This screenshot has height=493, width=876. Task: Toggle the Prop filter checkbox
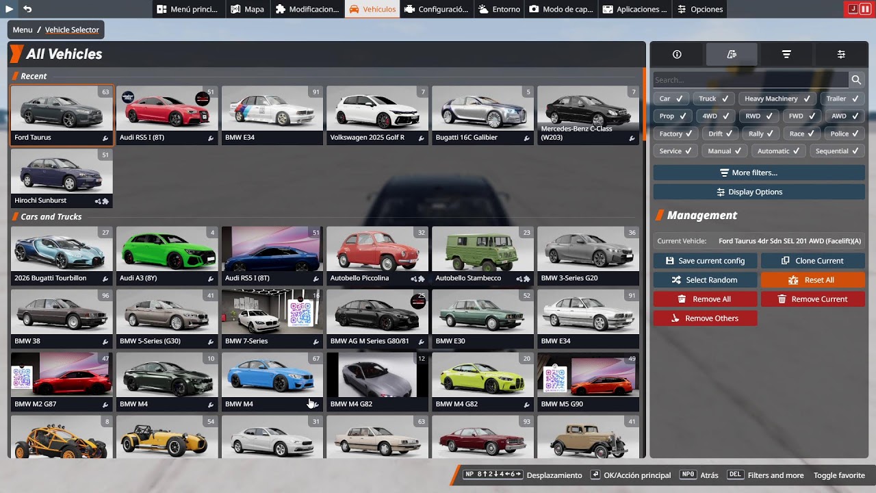click(673, 116)
